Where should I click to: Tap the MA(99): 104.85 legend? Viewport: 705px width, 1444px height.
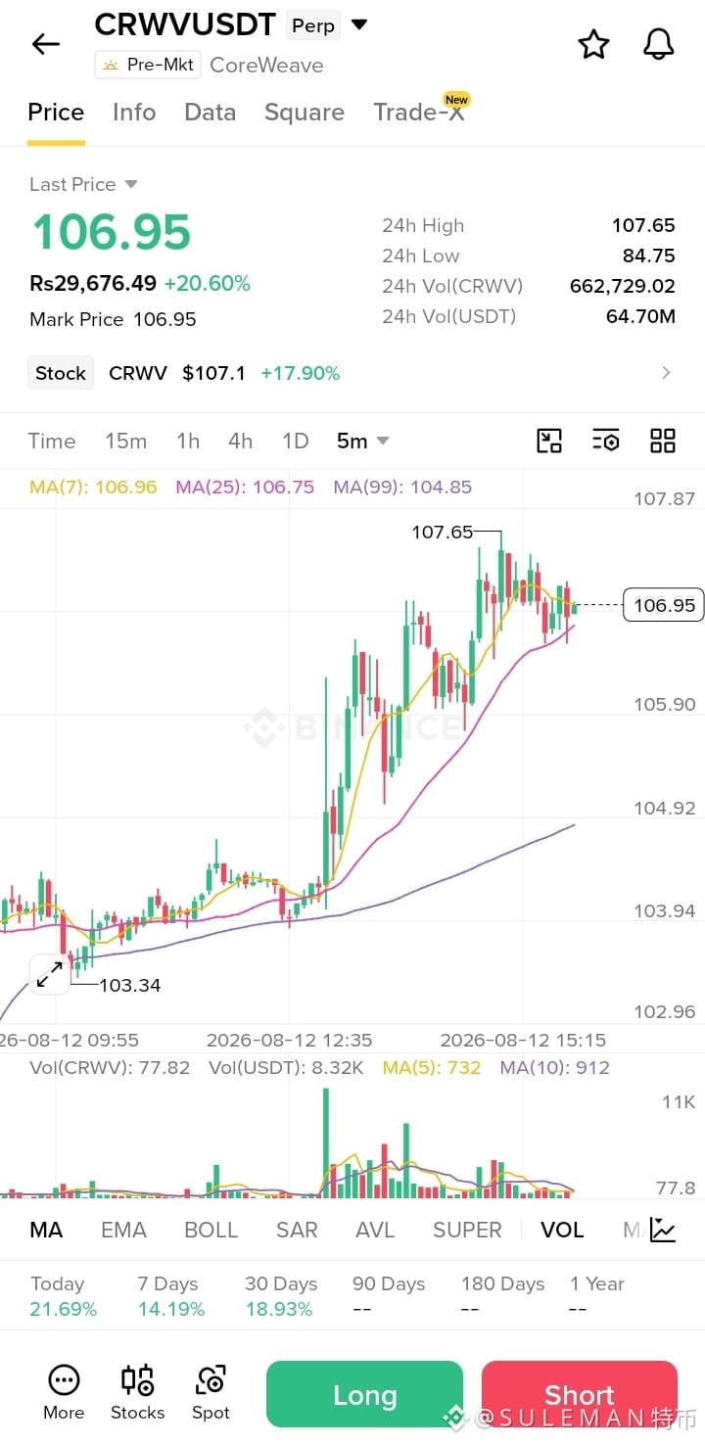[402, 487]
